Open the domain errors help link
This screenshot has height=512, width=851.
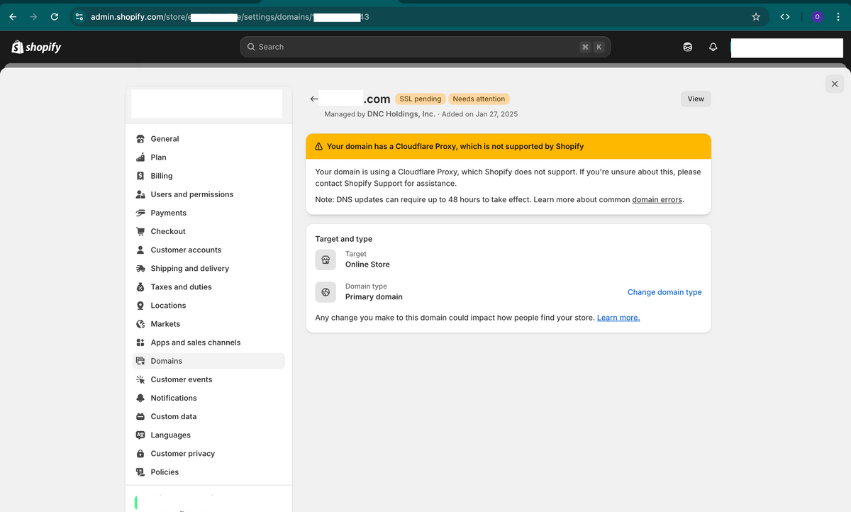click(657, 199)
